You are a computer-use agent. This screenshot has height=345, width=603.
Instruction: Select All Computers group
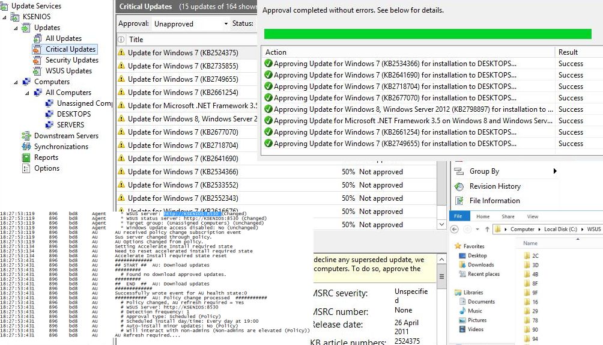click(68, 93)
